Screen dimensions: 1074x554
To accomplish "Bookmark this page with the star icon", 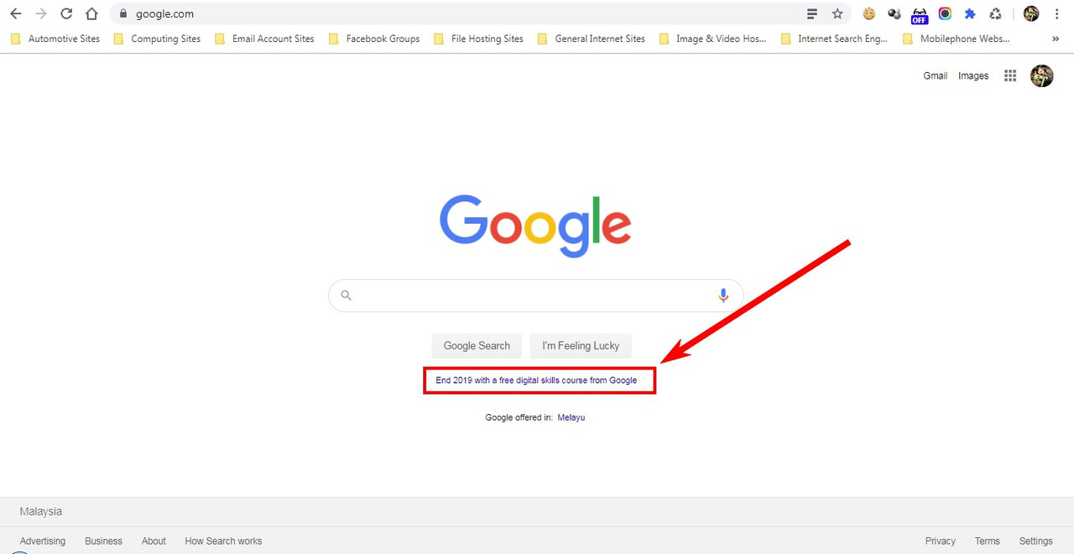I will [x=837, y=13].
